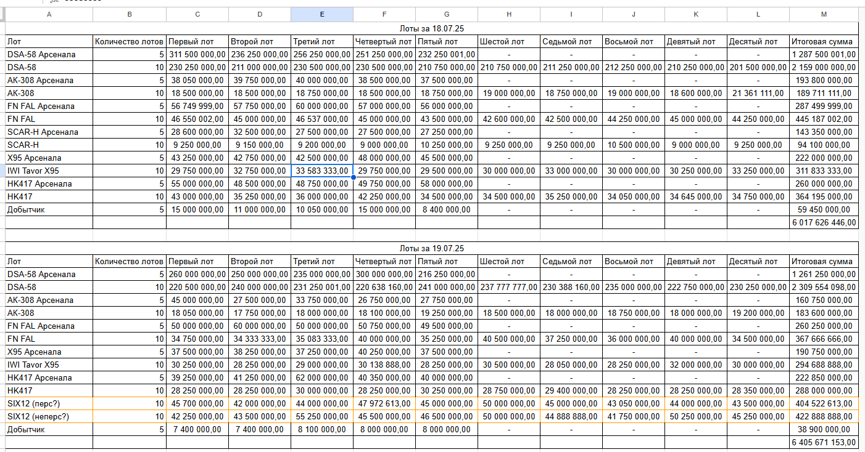Select column K header
865x452 pixels.
696,14
